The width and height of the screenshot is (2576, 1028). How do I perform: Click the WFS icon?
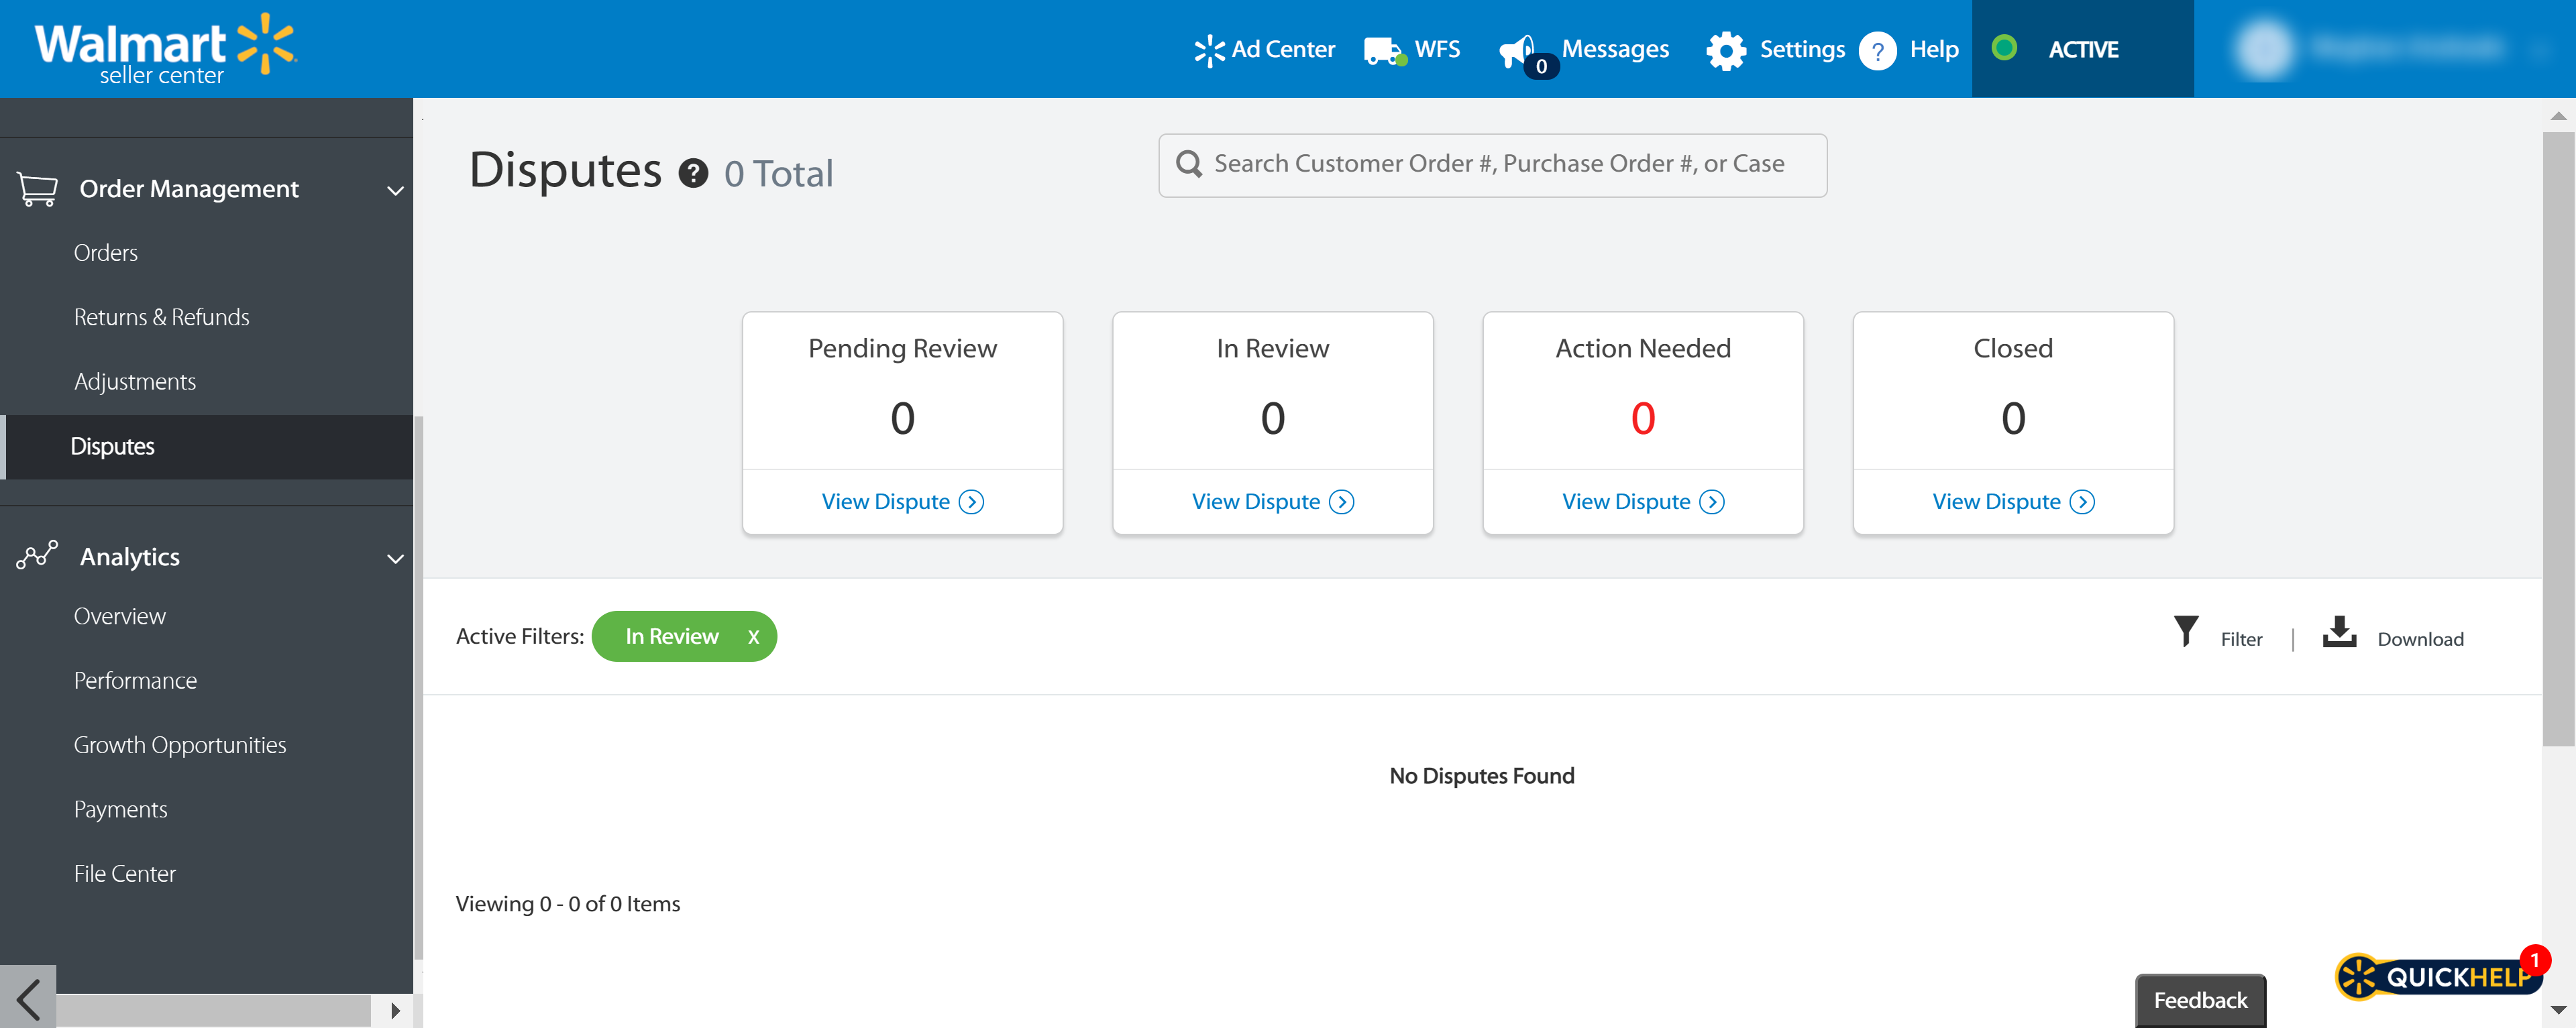1387,48
